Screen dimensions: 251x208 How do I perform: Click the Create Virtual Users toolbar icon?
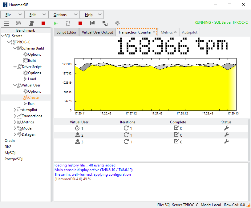click(x=68, y=23)
